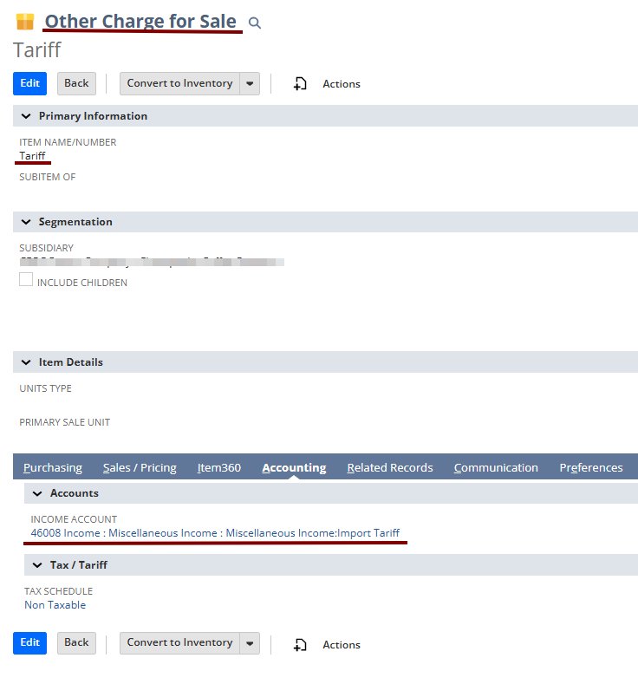Collapse the Segmentation section
This screenshot has width=638, height=684.
tap(25, 222)
